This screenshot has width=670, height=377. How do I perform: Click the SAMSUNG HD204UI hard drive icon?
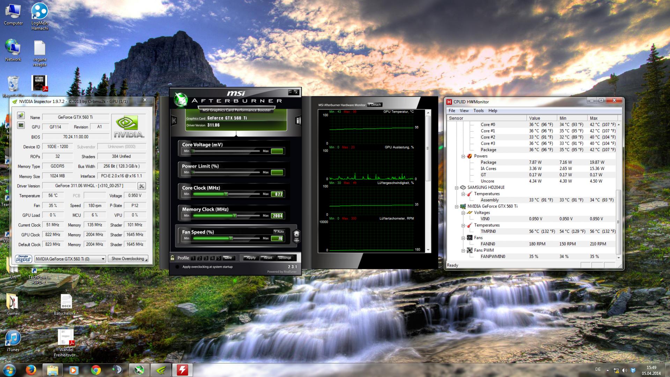point(463,188)
